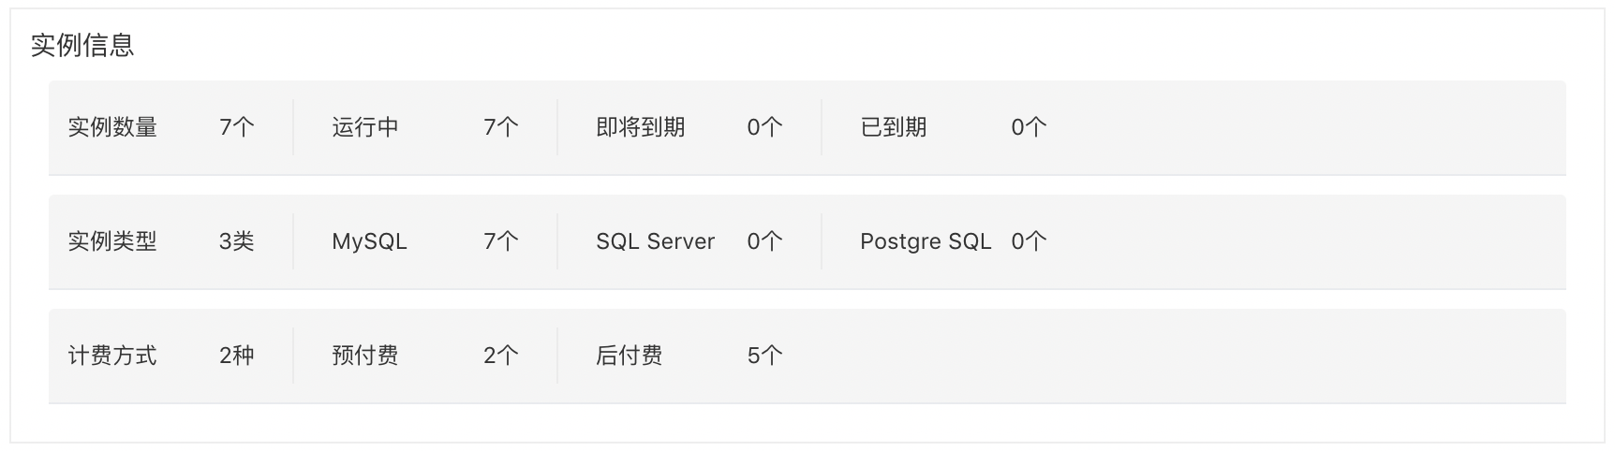The height and width of the screenshot is (451, 1615).
Task: Open the 运行中 instances entry
Action: coord(365,127)
